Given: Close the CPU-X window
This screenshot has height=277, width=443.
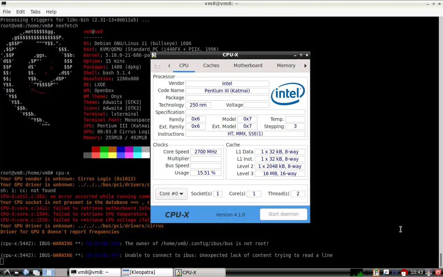Looking at the screenshot, I should [x=307, y=55].
